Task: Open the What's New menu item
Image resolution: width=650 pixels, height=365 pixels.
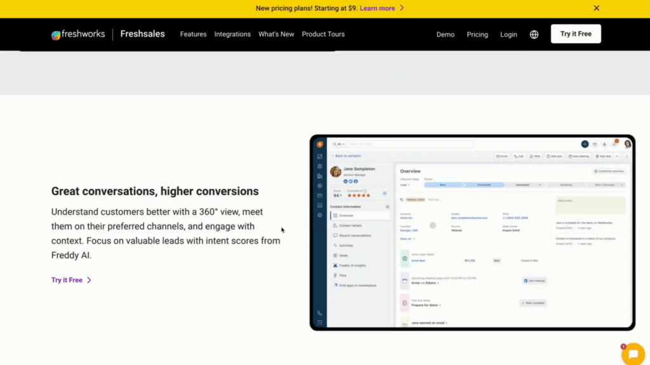Action: (x=276, y=34)
